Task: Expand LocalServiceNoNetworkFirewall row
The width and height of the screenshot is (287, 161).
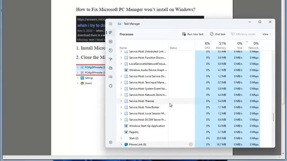Action: (121, 64)
